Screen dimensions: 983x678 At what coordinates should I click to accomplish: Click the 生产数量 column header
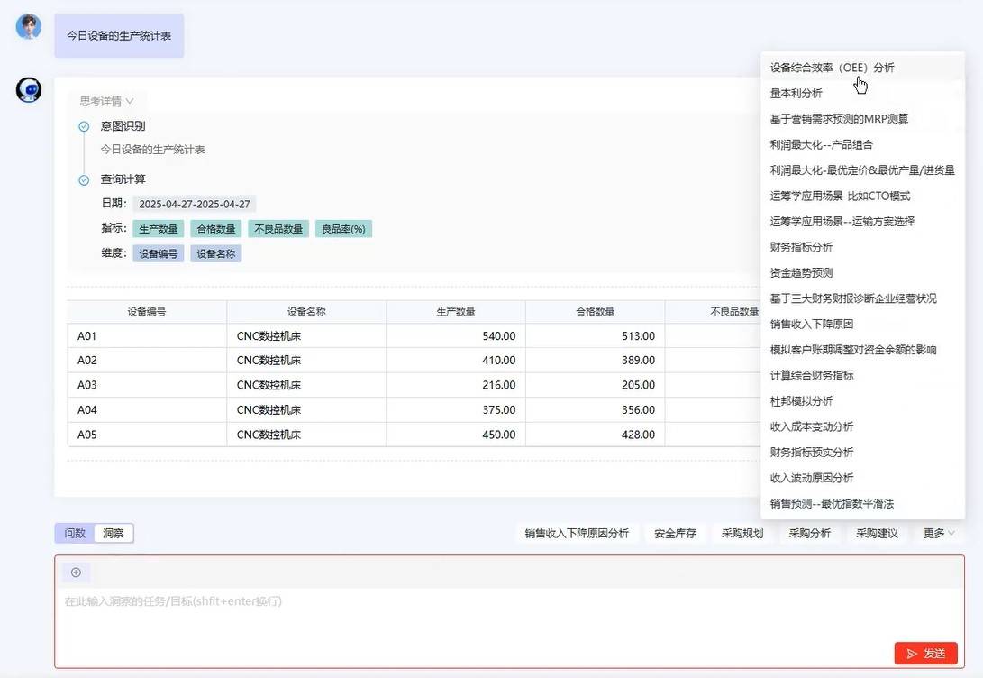[x=455, y=312]
